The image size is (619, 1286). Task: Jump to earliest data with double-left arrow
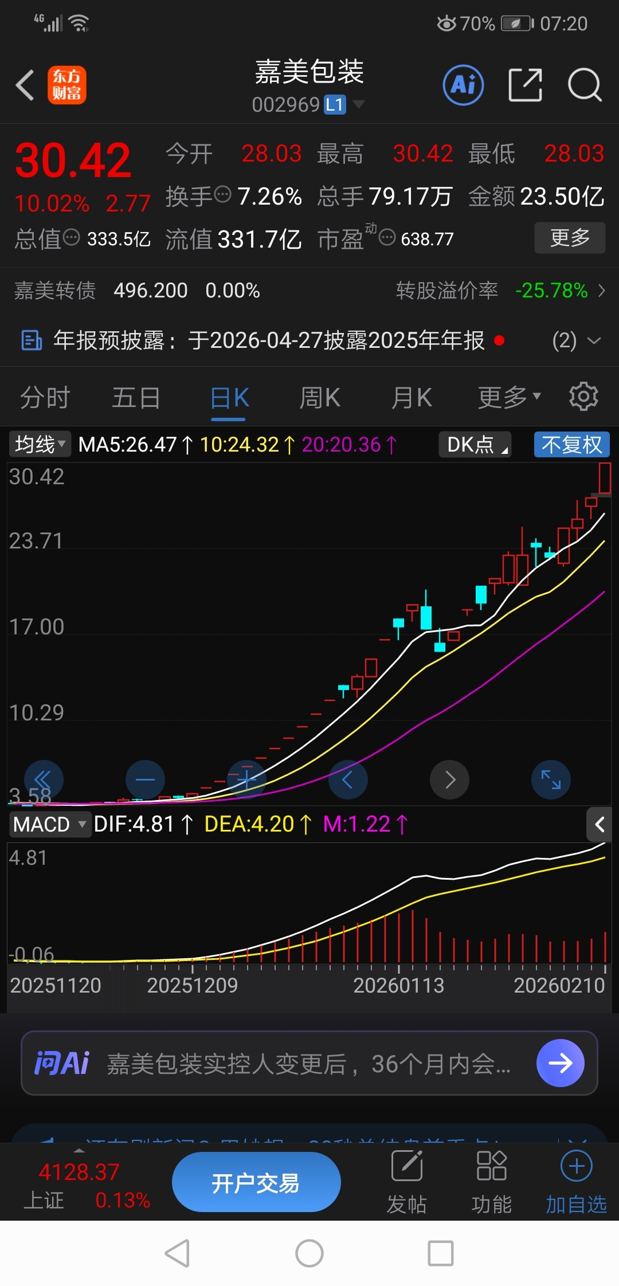(43, 779)
